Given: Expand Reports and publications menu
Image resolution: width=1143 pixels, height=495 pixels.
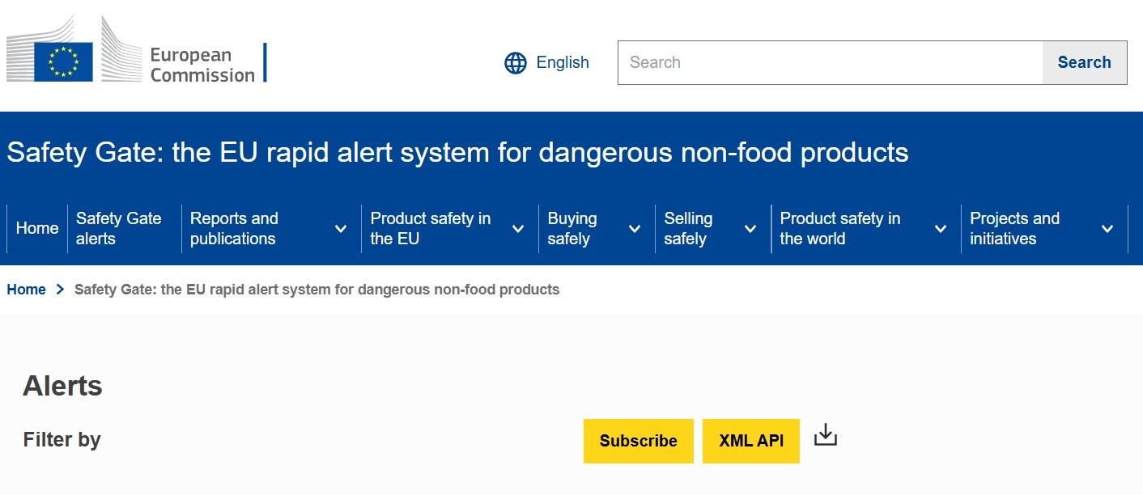Looking at the screenshot, I should point(341,229).
